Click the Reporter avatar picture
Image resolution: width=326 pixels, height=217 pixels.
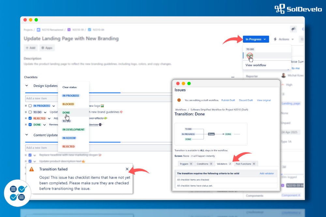[x=284, y=75]
